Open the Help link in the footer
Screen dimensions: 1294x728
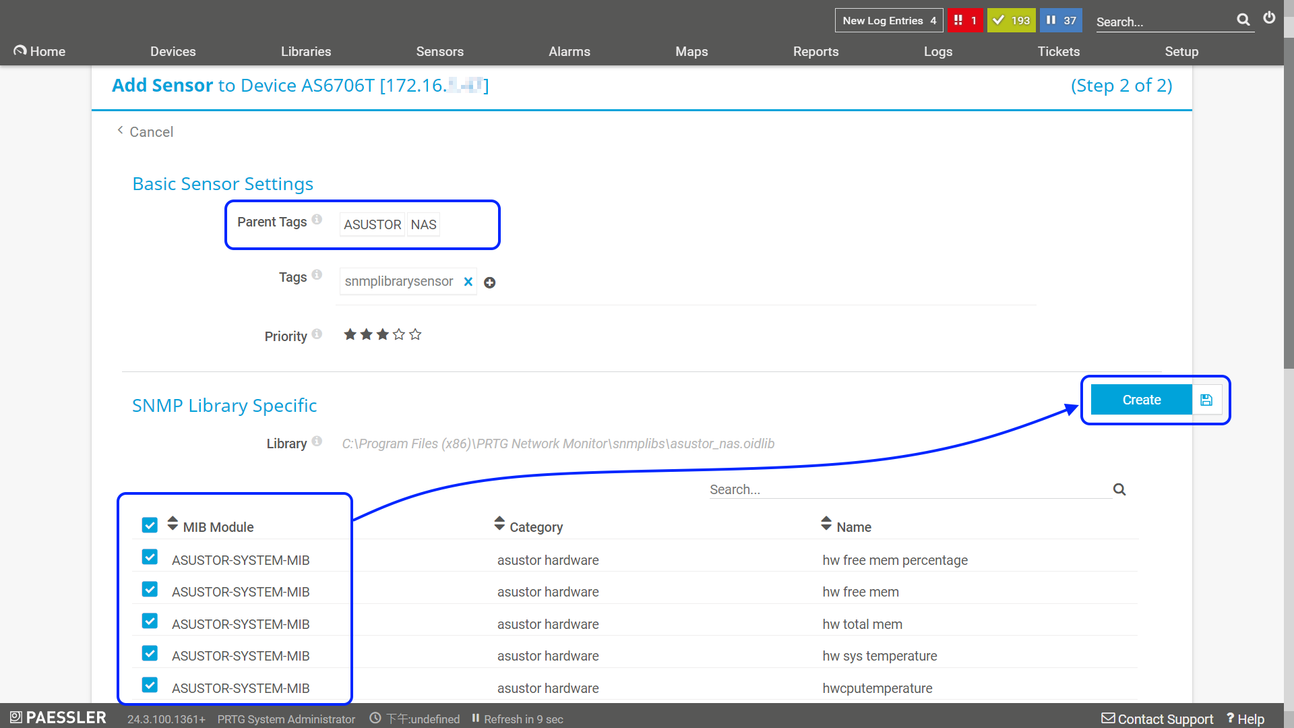(x=1245, y=719)
